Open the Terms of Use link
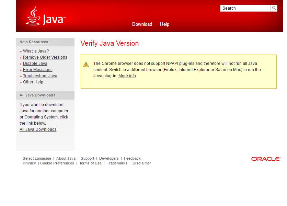Image resolution: width=287 pixels, height=206 pixels. click(90, 163)
